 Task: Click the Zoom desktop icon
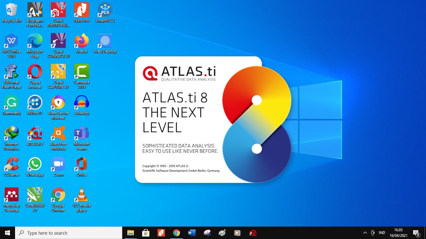[58, 167]
